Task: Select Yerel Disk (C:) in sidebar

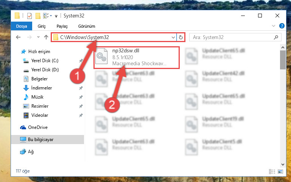Action: [45, 61]
